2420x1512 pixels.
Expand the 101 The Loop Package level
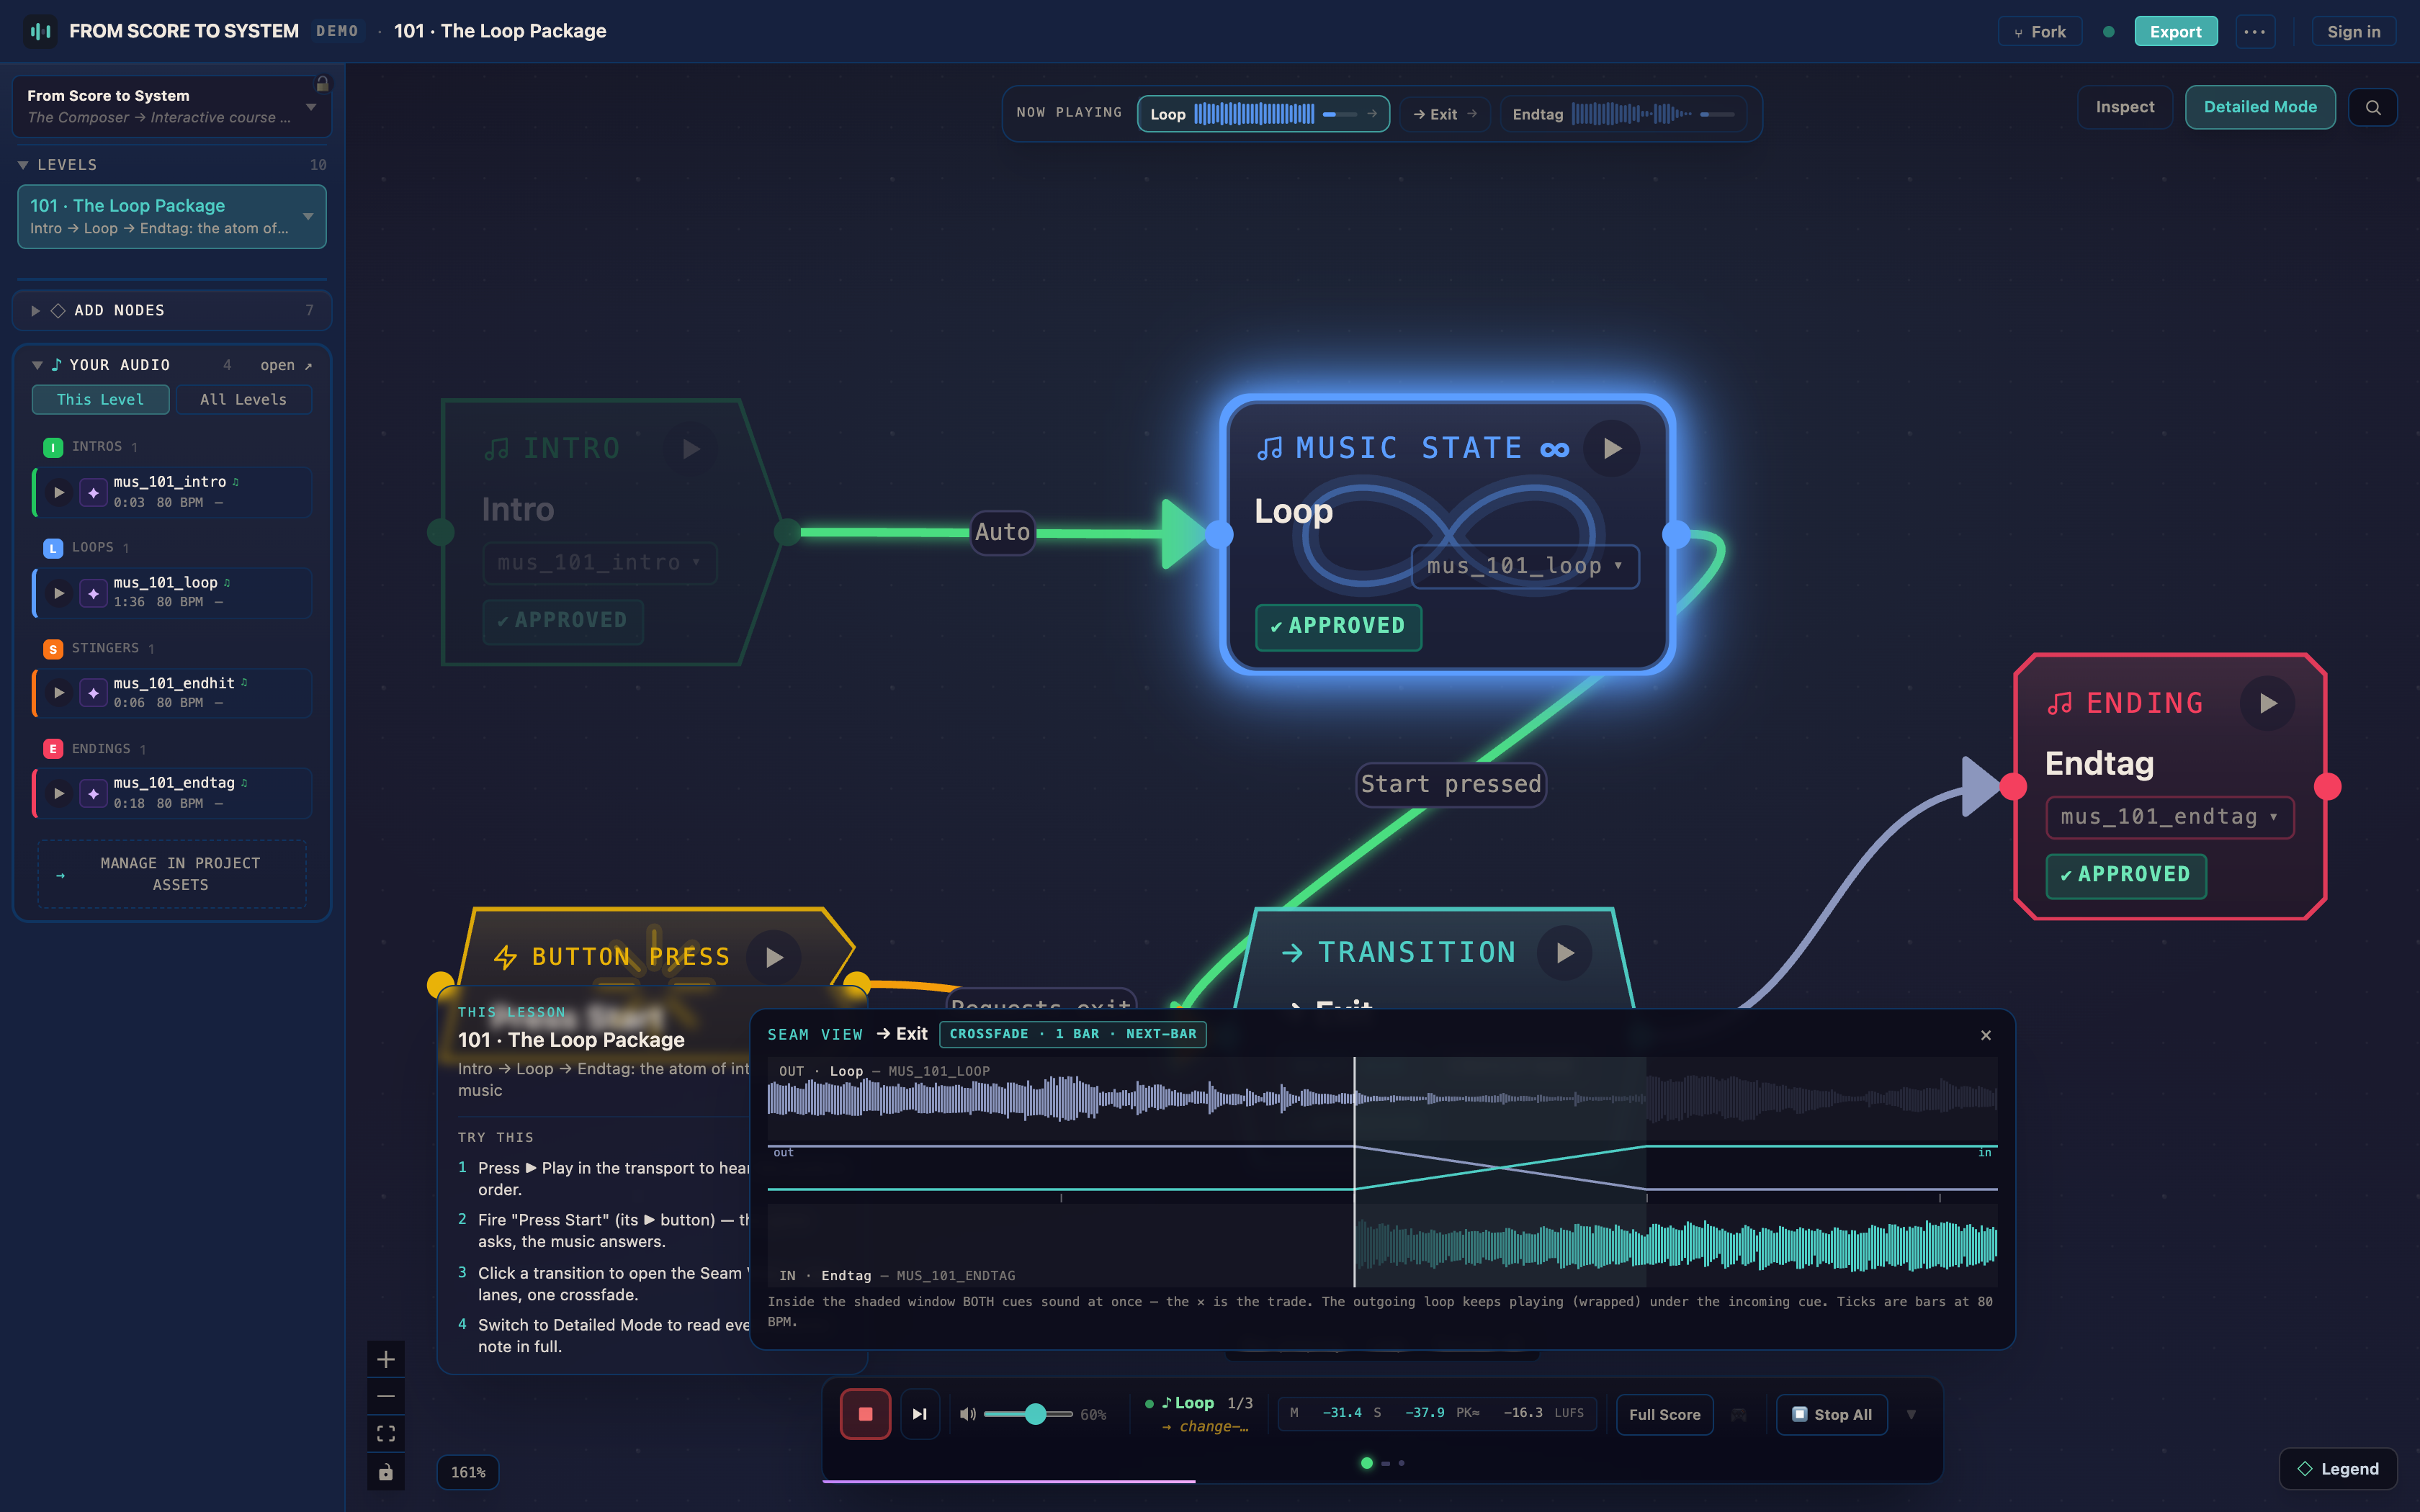point(308,216)
